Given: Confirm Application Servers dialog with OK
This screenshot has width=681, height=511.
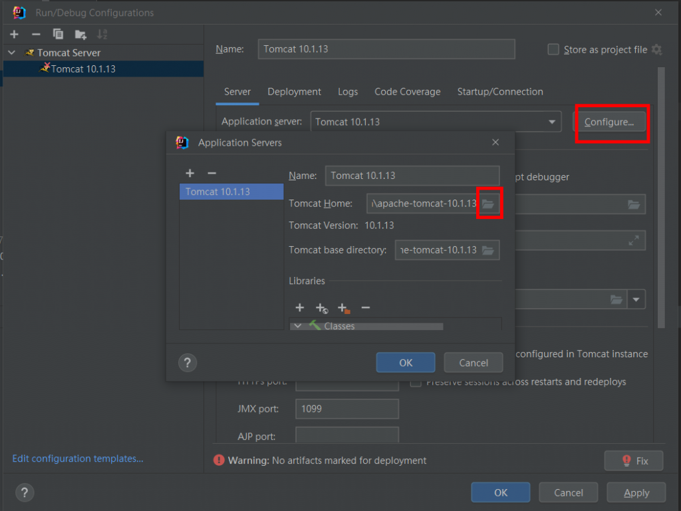Looking at the screenshot, I should tap(406, 363).
